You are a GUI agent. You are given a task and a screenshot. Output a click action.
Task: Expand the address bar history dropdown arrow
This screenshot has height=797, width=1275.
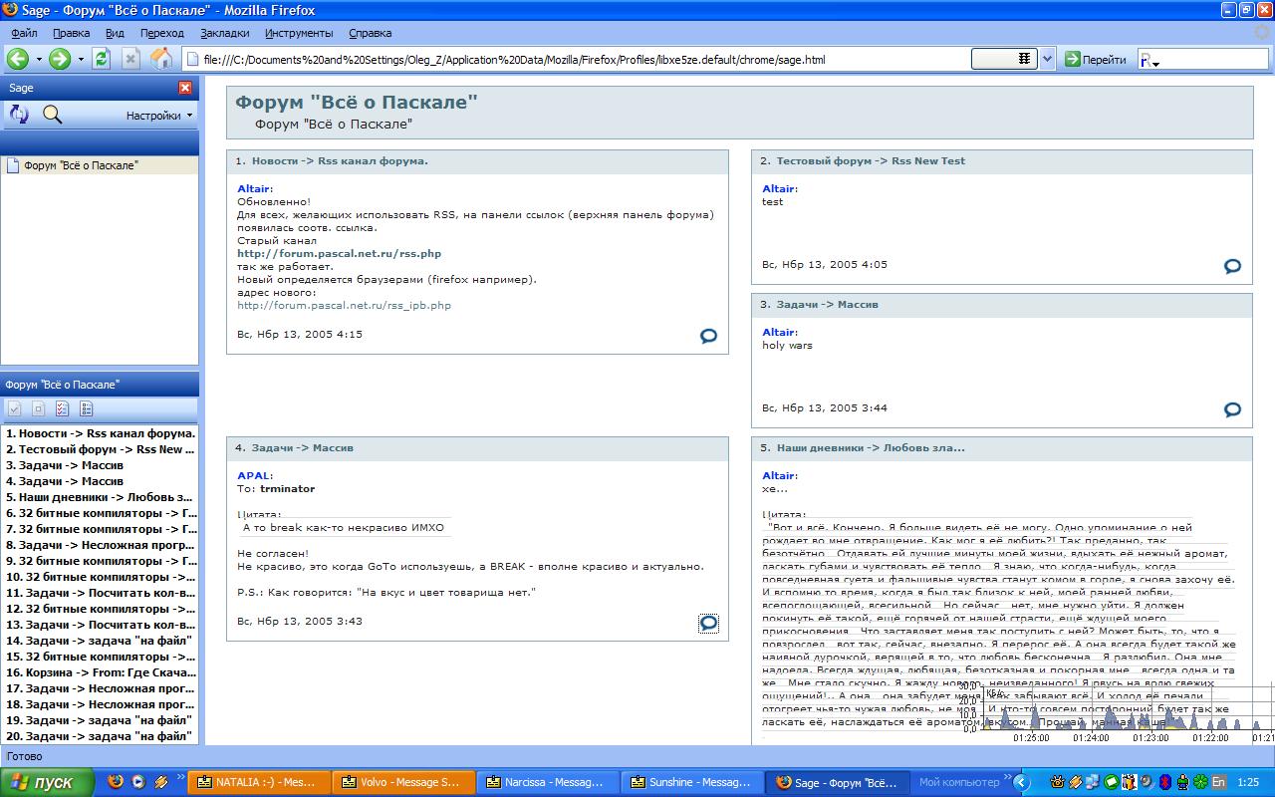pos(1047,60)
